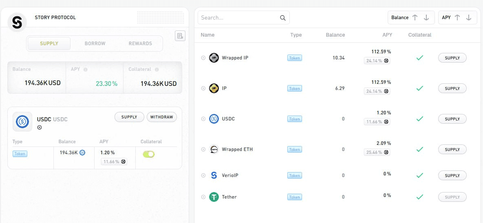Viewport: 483px width, 223px height.
Task: Click the Collateral info icon in summary
Action: [x=157, y=70]
